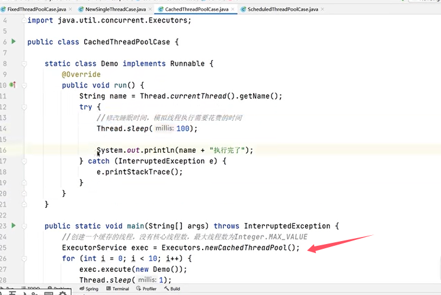
Task: Click the 'millis:' hint before 1
Action: [148, 280]
